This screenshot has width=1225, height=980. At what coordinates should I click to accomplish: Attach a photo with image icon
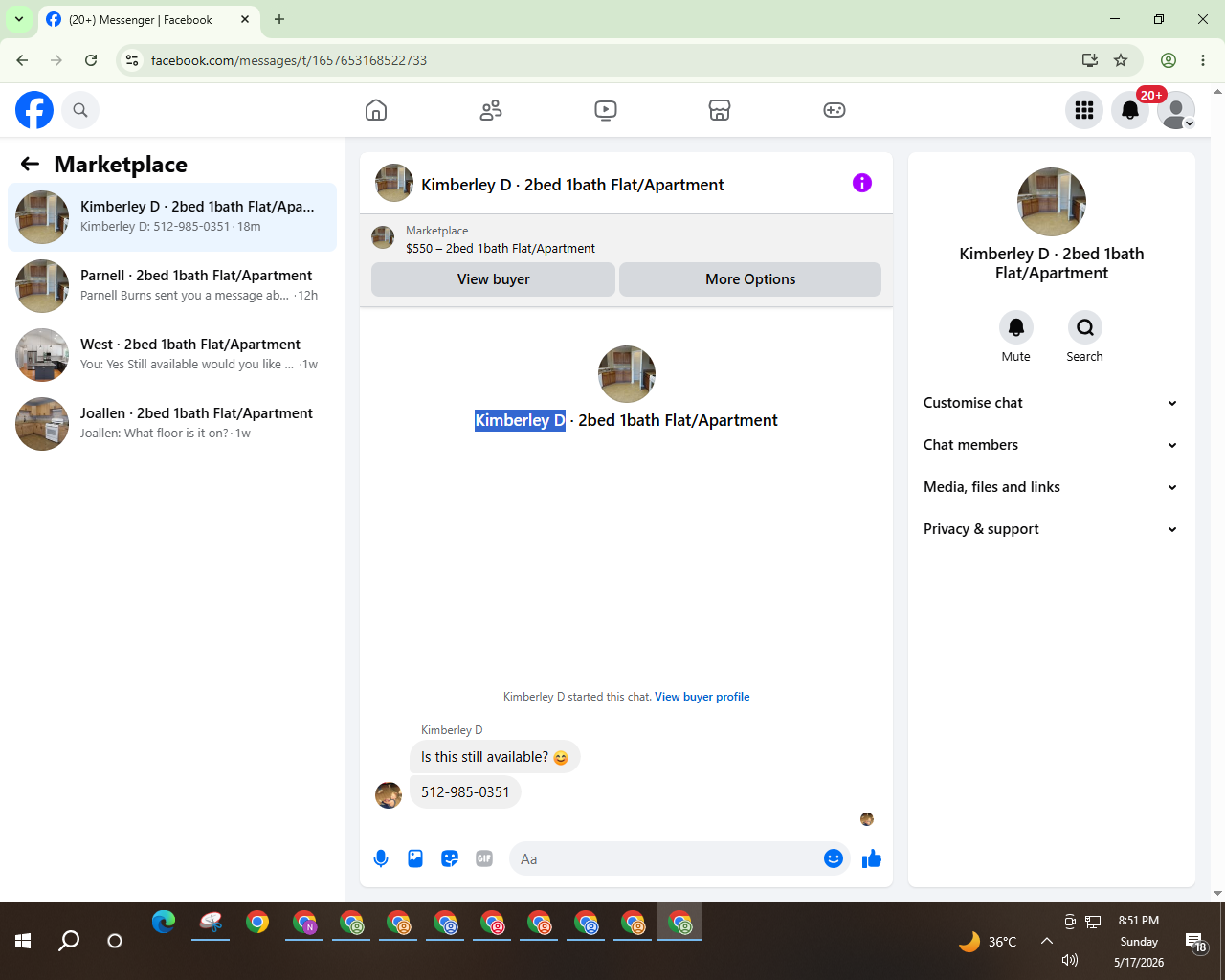(x=415, y=858)
